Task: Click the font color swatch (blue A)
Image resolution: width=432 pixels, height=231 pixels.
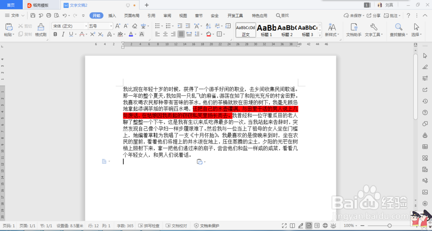Action: coord(130,34)
